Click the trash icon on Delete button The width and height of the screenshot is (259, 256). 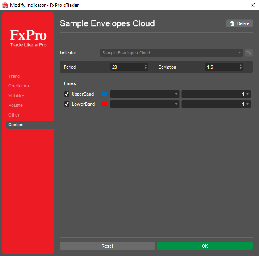point(232,24)
